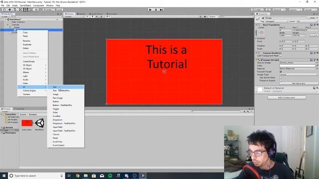The height and width of the screenshot is (179, 319).
Task: Uncheck the Raycast Target checkbox
Action: point(281,72)
